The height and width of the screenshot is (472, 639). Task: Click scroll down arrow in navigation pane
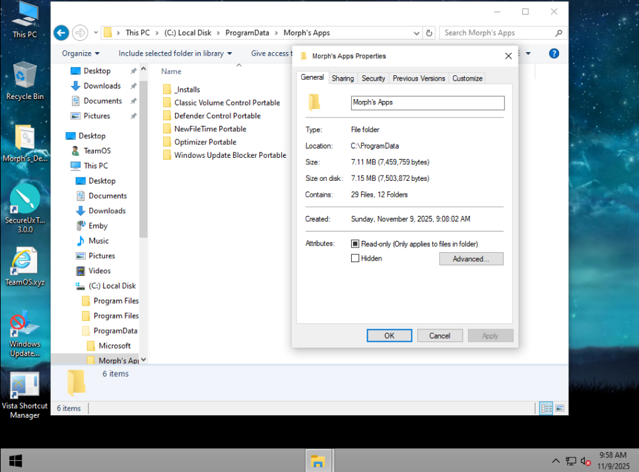143,360
